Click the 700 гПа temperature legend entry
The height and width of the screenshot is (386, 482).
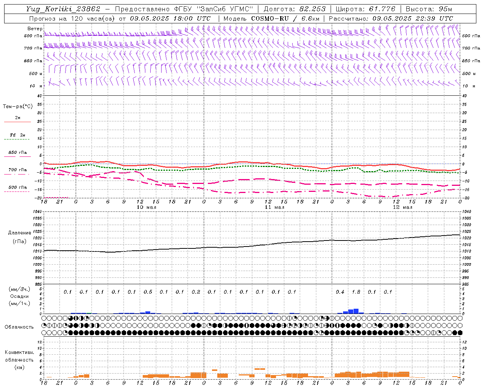[17, 170]
